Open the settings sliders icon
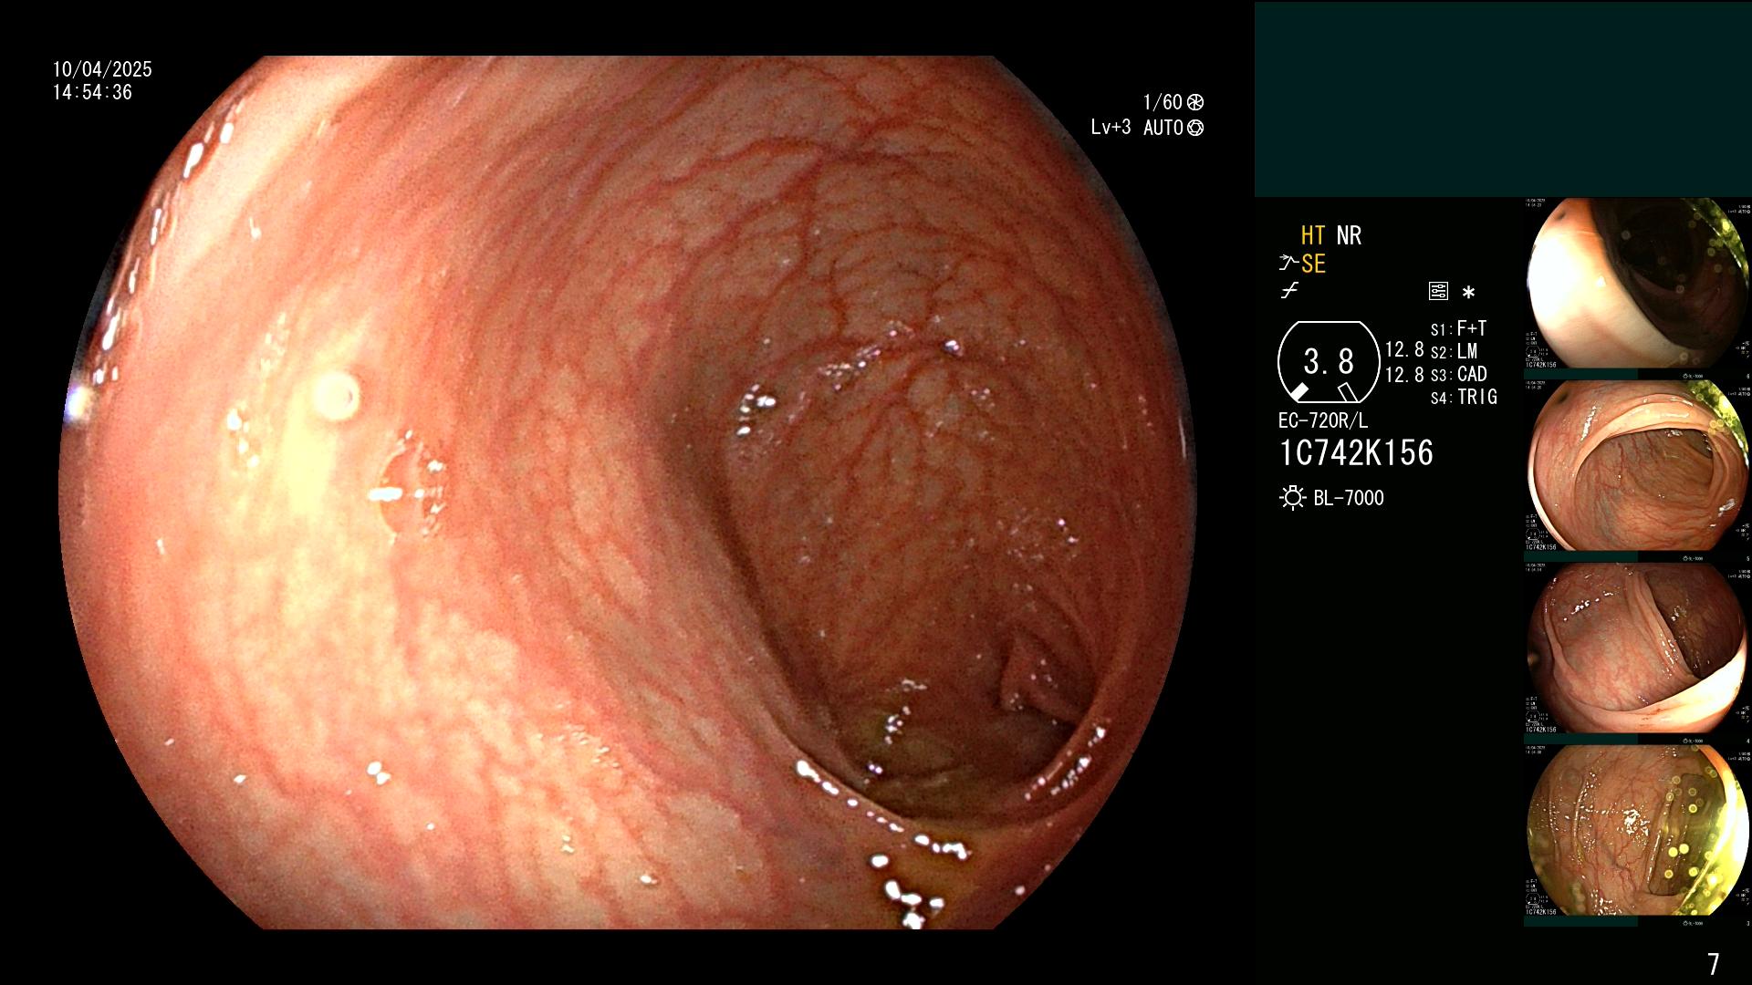 click(x=1438, y=291)
